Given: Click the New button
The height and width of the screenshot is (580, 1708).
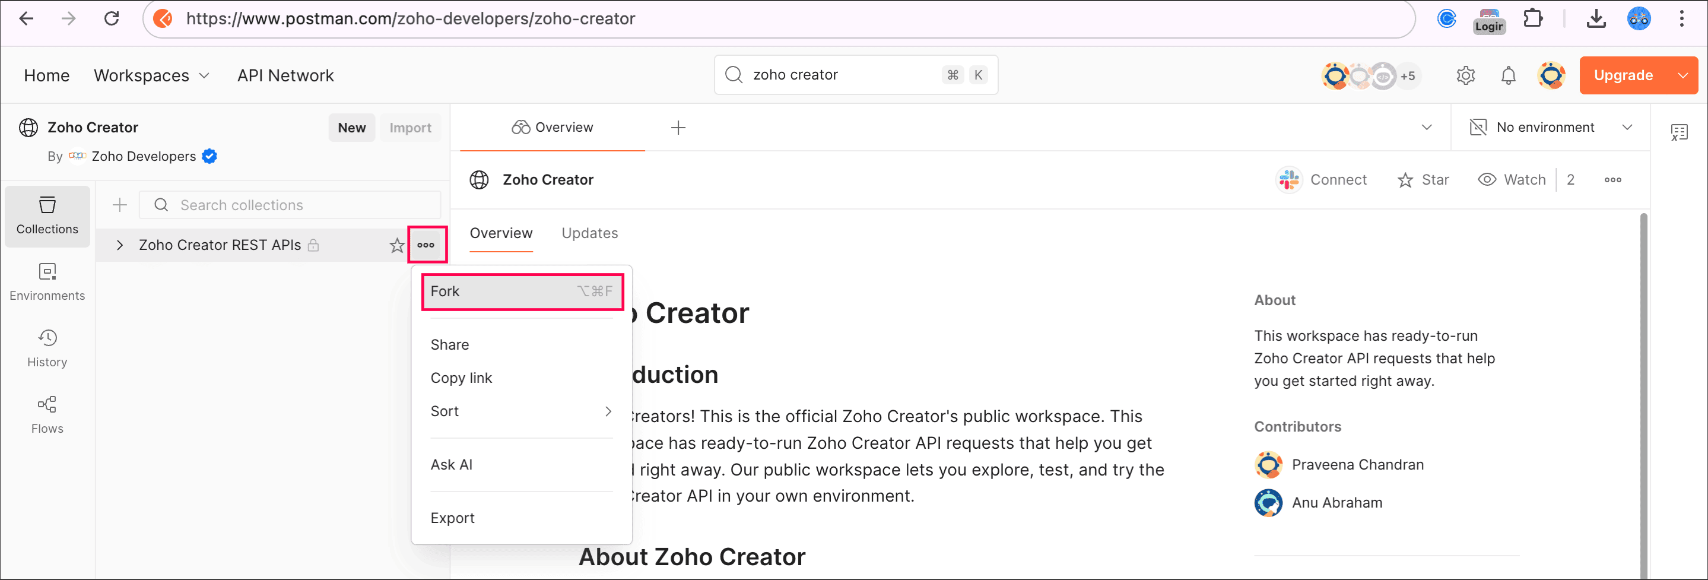Looking at the screenshot, I should pyautogui.click(x=351, y=128).
